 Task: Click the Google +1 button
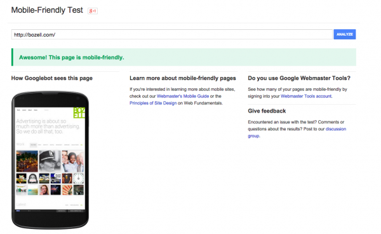point(93,11)
